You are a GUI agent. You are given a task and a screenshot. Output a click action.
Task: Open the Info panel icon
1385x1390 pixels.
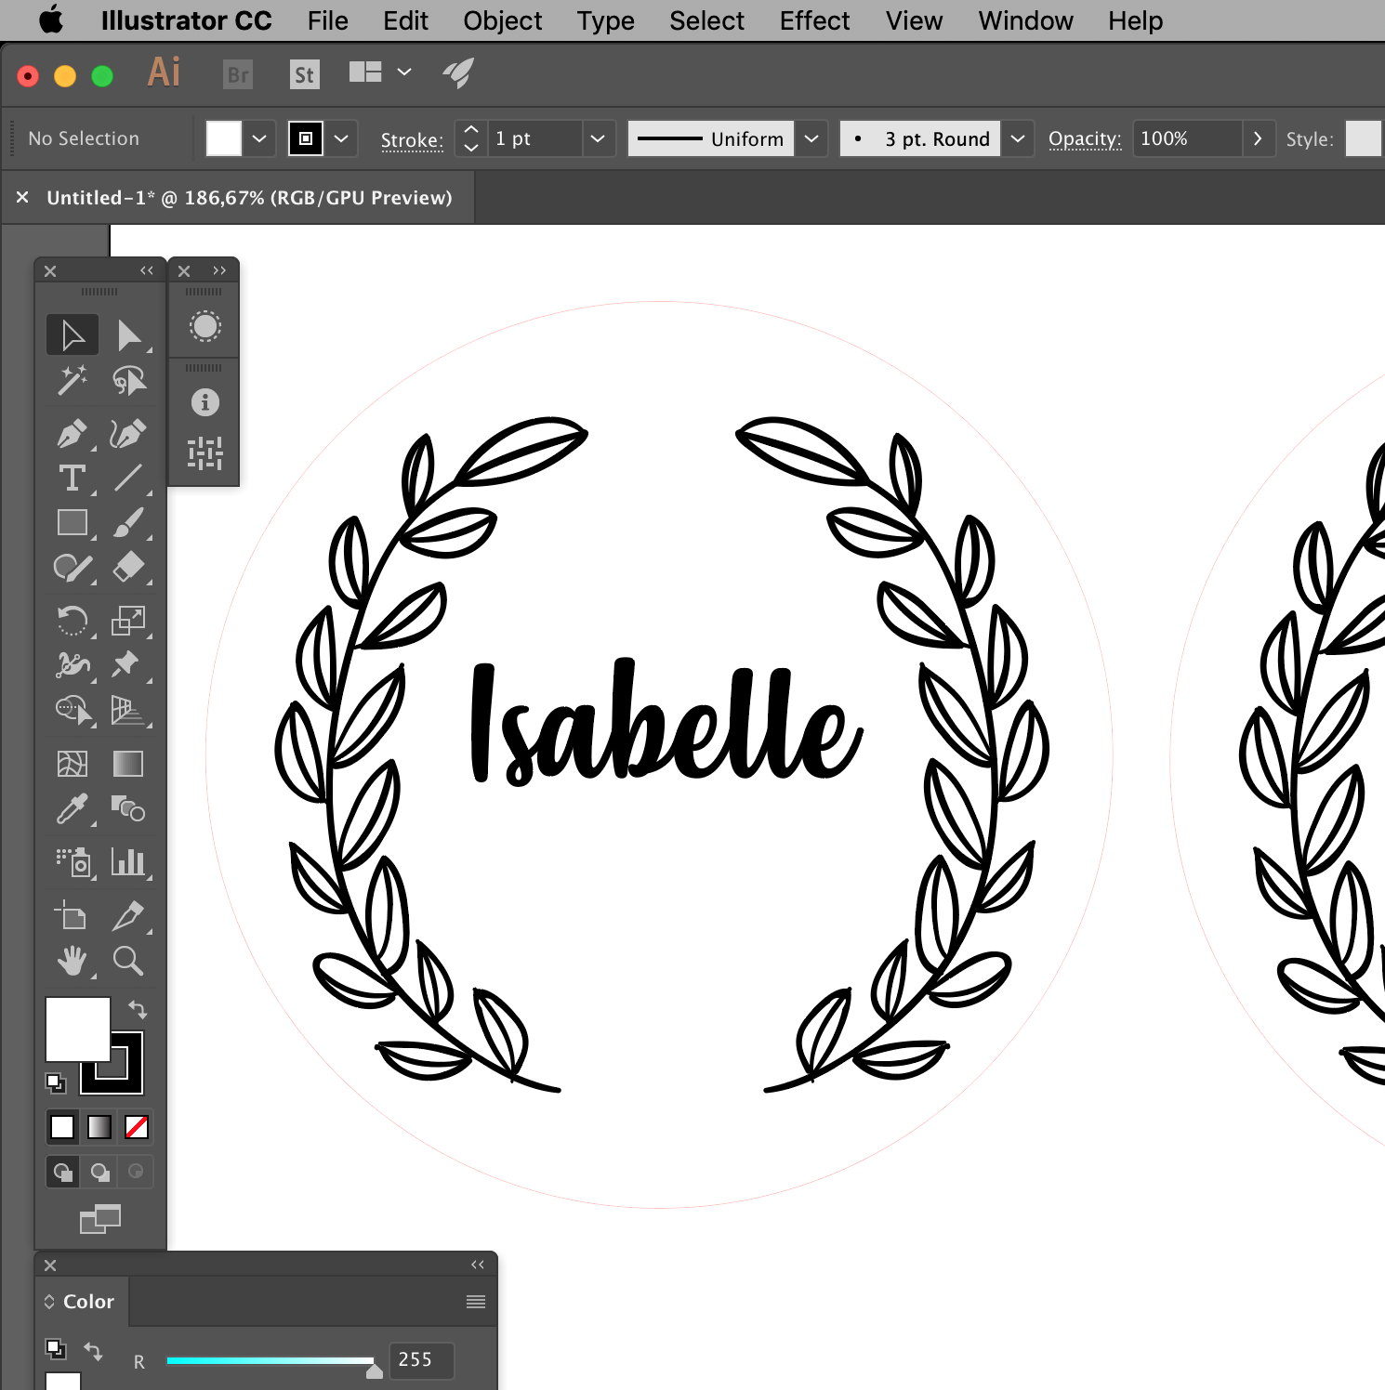205,402
